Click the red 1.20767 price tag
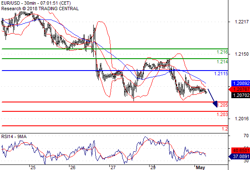The width and height of the screenshot is (250, 170). coord(239,89)
